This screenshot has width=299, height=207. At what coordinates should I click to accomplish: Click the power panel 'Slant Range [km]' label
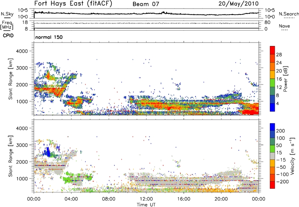click(x=11, y=79)
